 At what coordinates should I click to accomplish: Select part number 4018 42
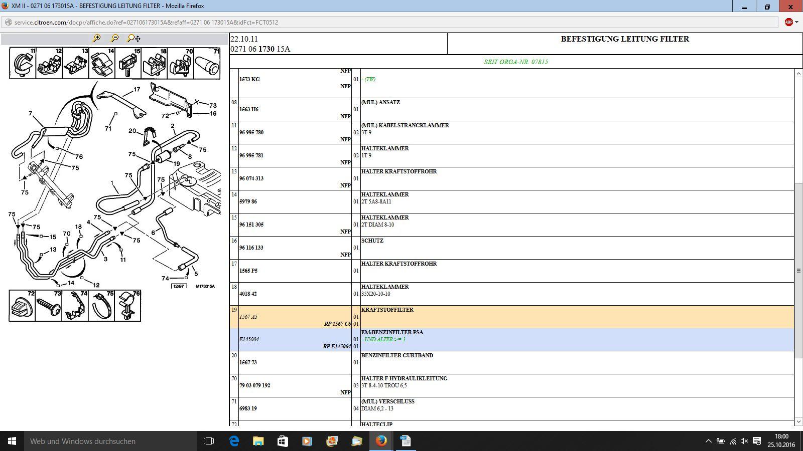pos(248,294)
